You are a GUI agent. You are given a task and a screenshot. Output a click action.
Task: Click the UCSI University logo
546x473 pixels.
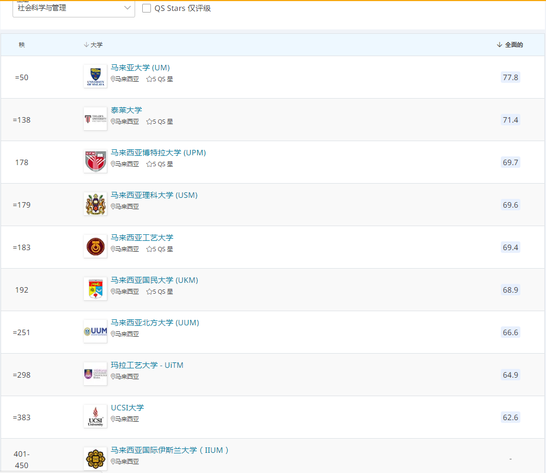point(95,417)
